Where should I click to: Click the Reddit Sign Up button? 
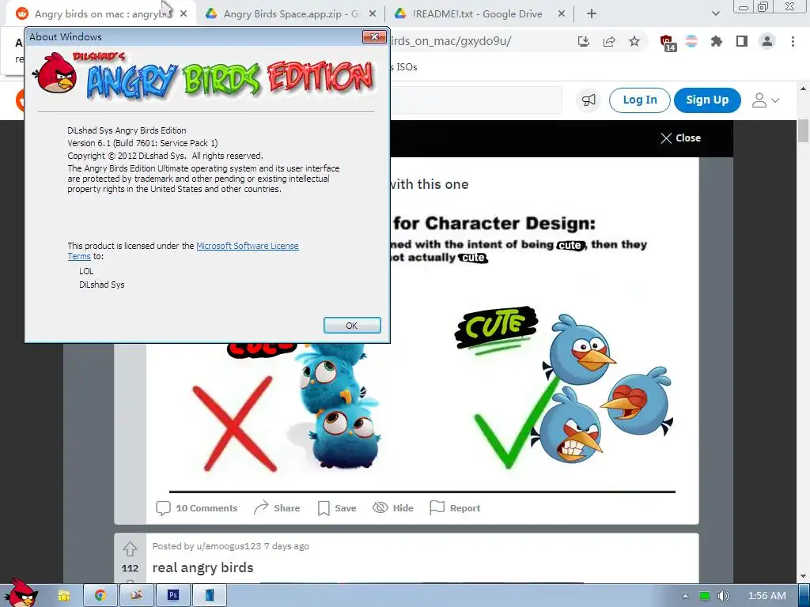point(707,100)
